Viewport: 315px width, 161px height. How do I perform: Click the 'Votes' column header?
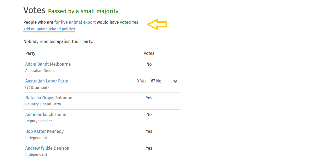(149, 53)
